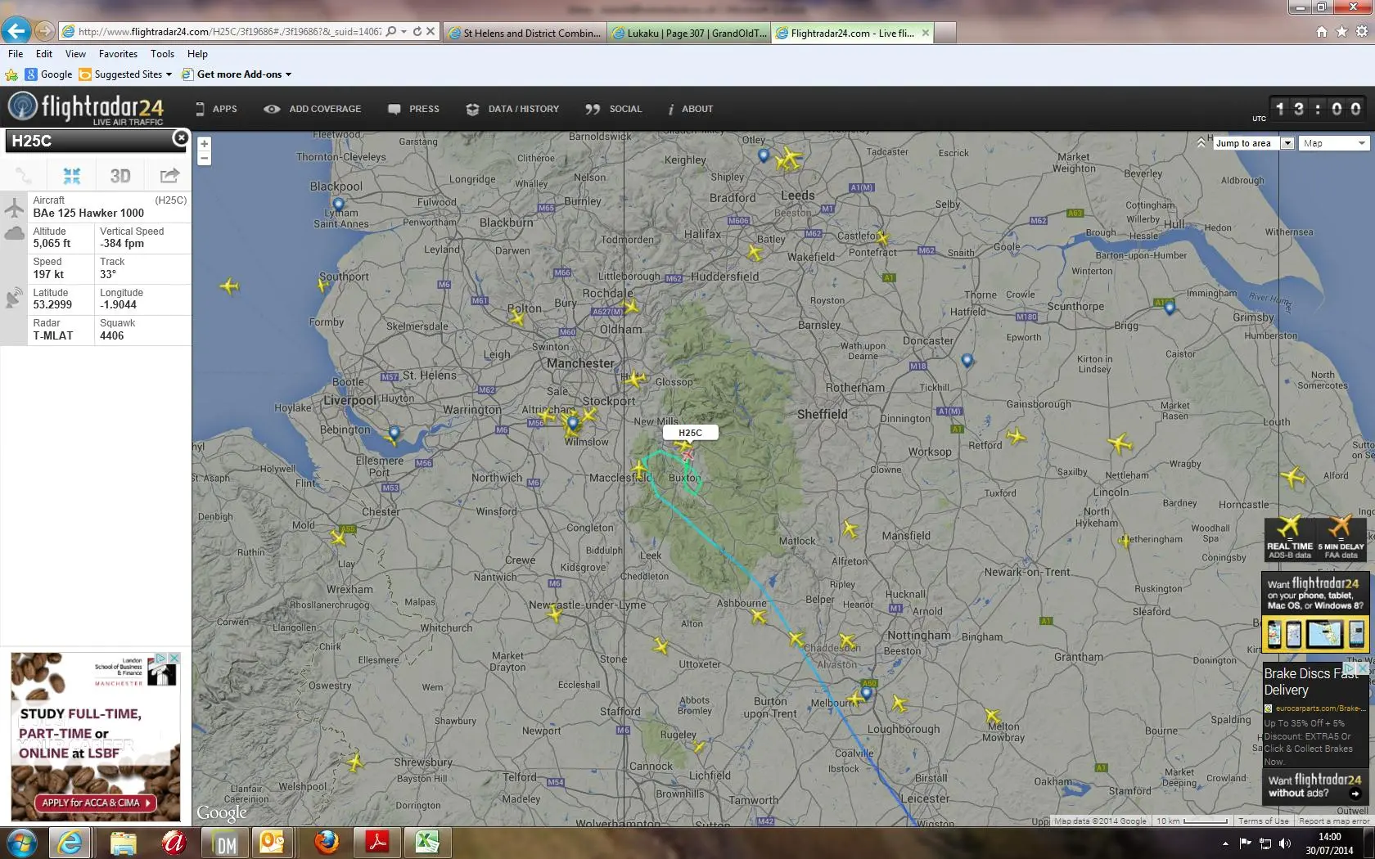Click the Flightradar24 radar logo
The height and width of the screenshot is (859, 1375).
point(23,107)
